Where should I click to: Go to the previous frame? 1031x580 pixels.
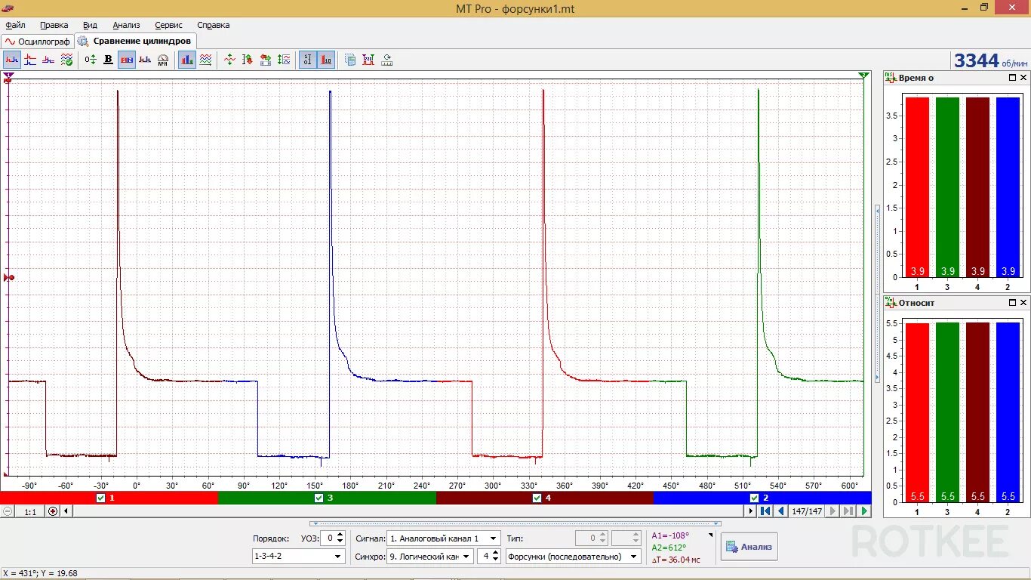781,511
